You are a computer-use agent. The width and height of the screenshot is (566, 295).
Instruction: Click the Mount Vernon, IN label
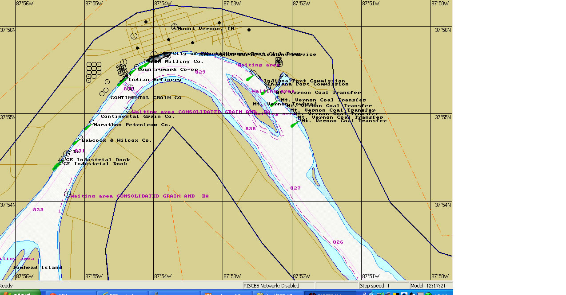click(206, 29)
